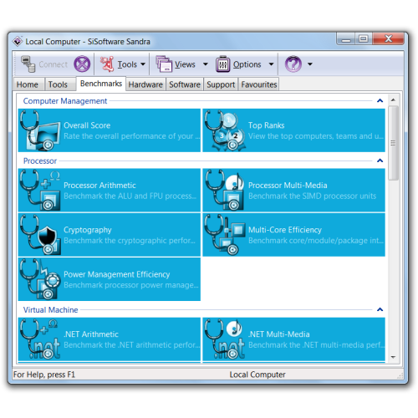Image resolution: width=418 pixels, height=418 pixels.
Task: Click the purple disconnect X icon
Action: pyautogui.click(x=82, y=64)
